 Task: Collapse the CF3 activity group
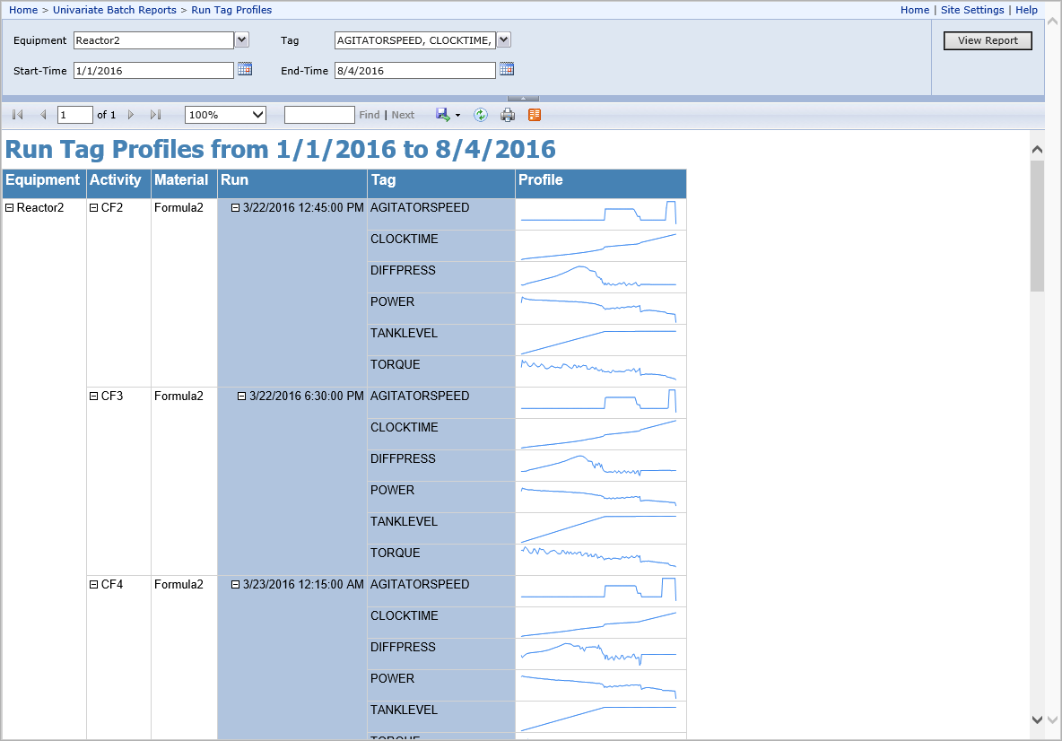pos(93,397)
